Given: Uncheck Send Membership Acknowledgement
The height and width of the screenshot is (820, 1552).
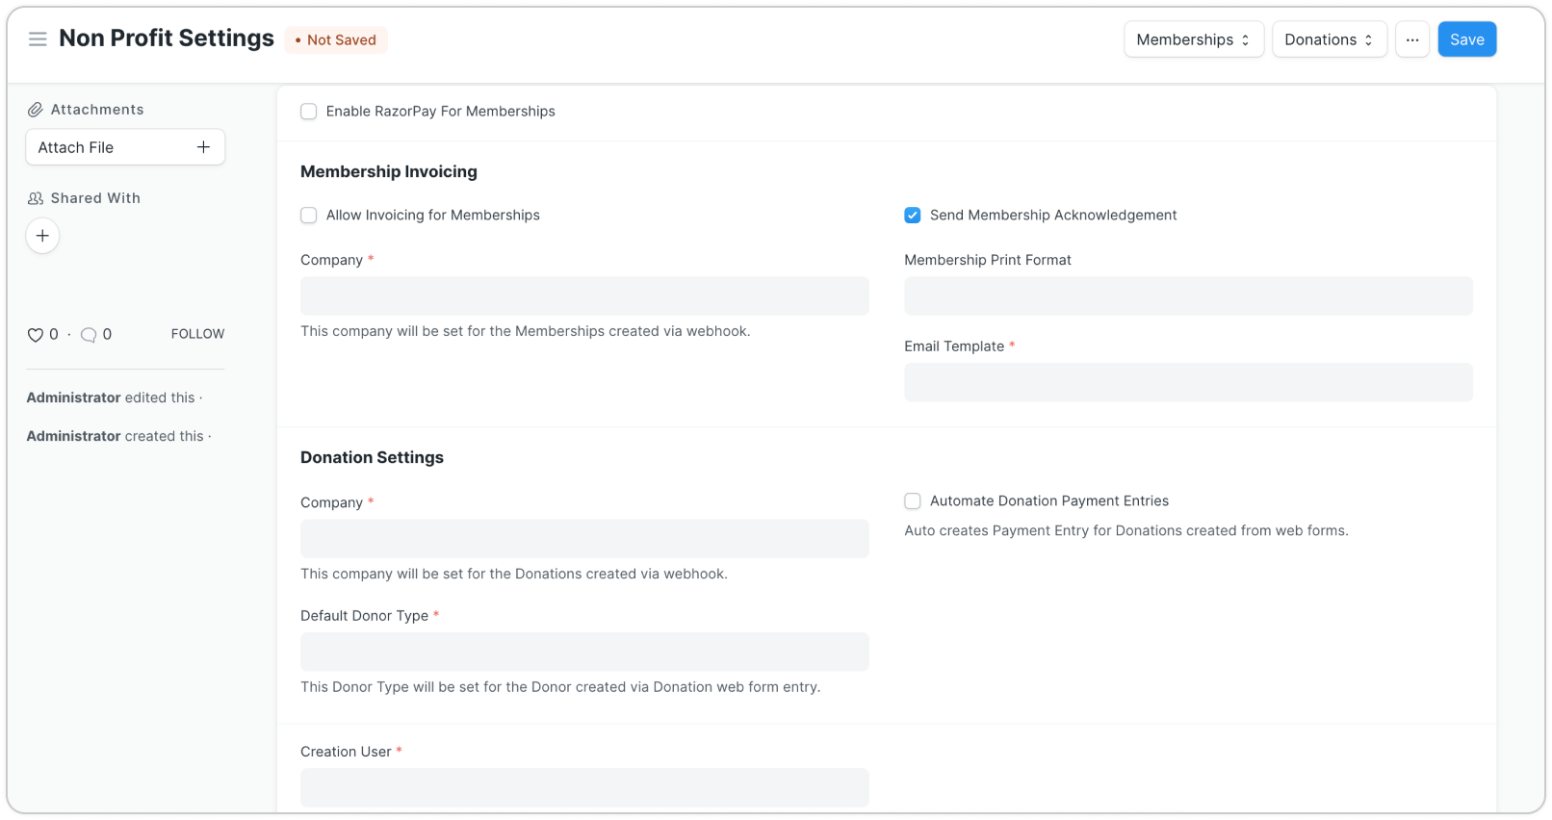Looking at the screenshot, I should point(913,216).
